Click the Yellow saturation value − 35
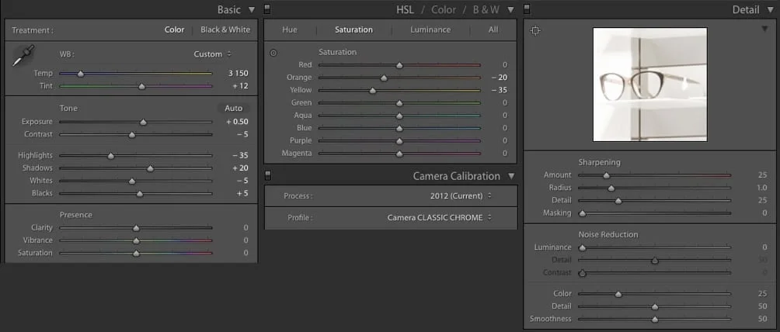 [x=500, y=90]
